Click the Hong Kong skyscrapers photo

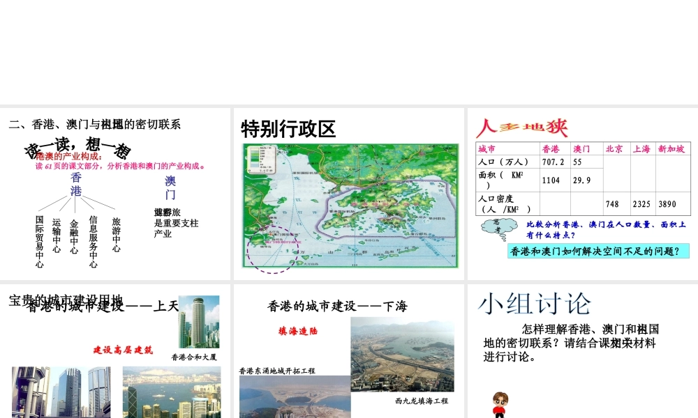[61, 392]
